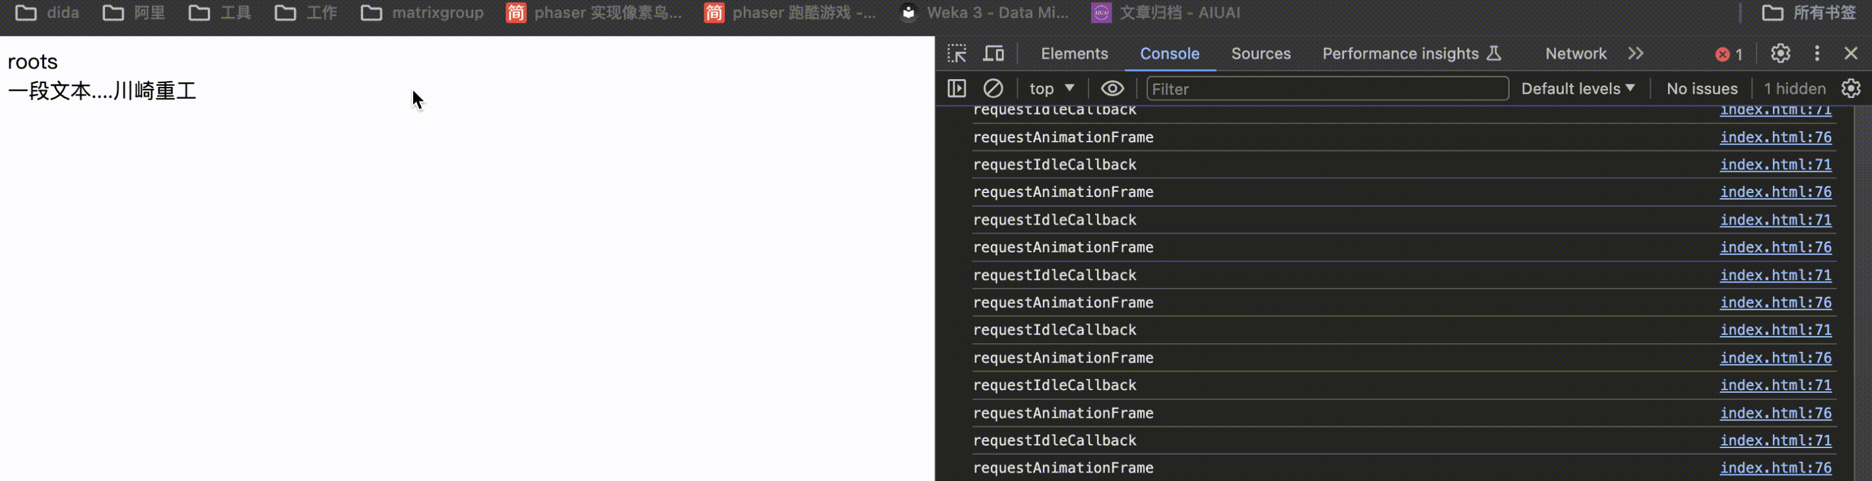Open the DevTools three-dot customize menu
The height and width of the screenshot is (481, 1872).
pos(1817,53)
